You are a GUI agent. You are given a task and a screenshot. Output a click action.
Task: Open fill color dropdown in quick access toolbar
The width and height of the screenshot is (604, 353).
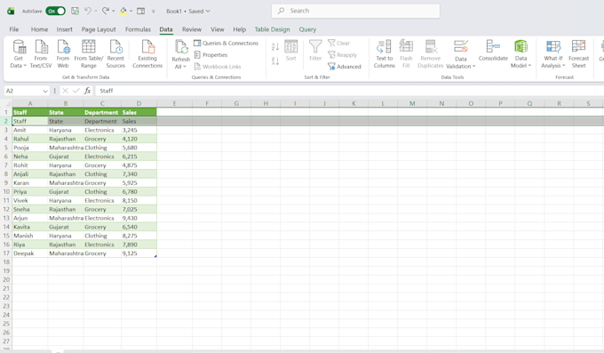tap(131, 11)
